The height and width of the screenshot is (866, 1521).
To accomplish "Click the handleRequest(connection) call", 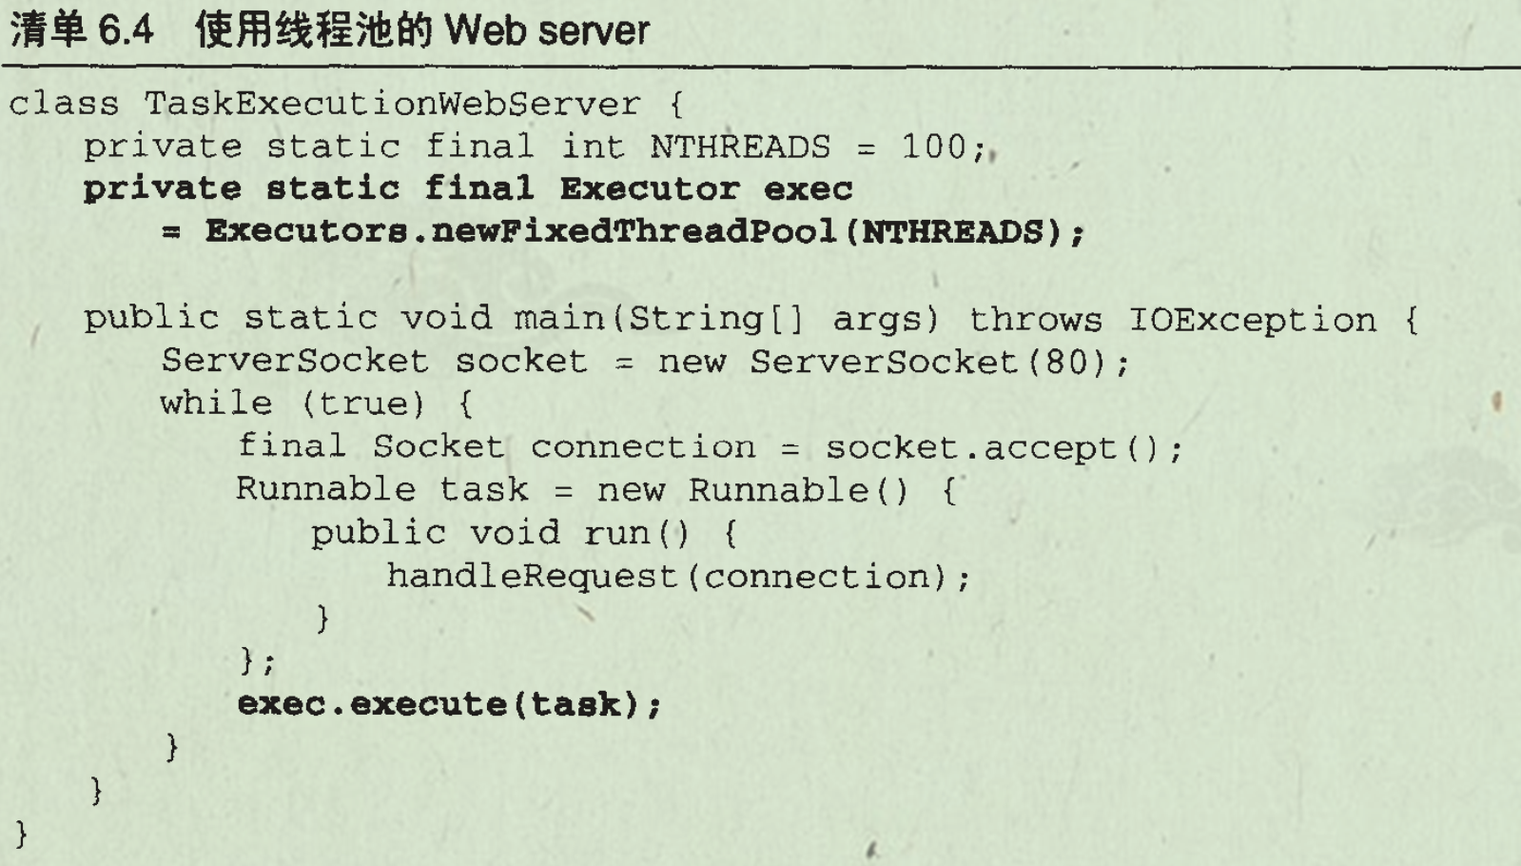I will pyautogui.click(x=666, y=576).
